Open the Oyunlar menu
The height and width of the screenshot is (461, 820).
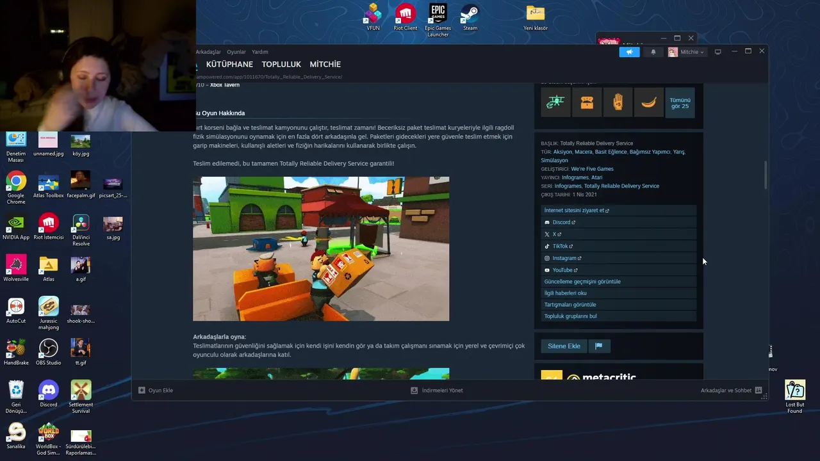pyautogui.click(x=236, y=52)
